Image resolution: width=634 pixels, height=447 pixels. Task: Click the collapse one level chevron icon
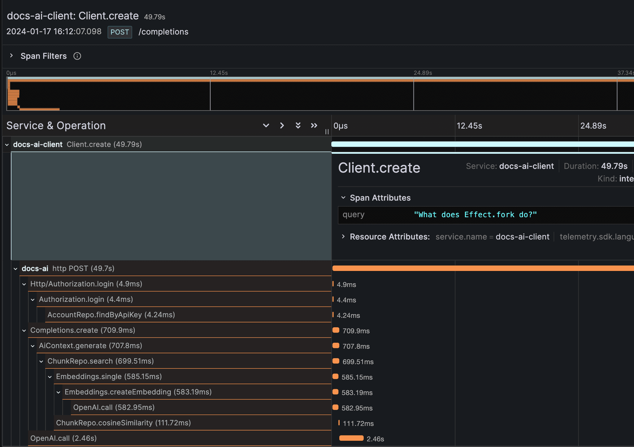tap(282, 126)
